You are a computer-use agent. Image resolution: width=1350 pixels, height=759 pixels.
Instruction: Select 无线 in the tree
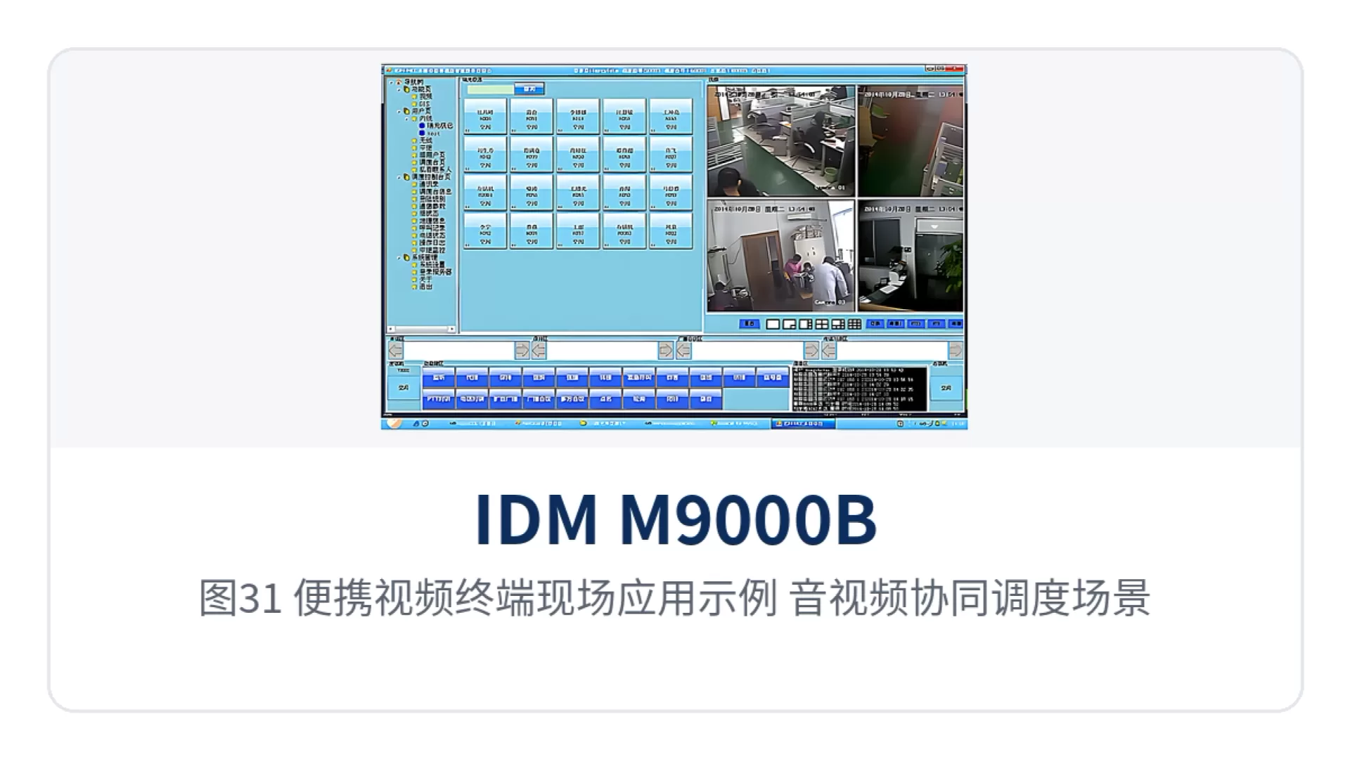[425, 141]
